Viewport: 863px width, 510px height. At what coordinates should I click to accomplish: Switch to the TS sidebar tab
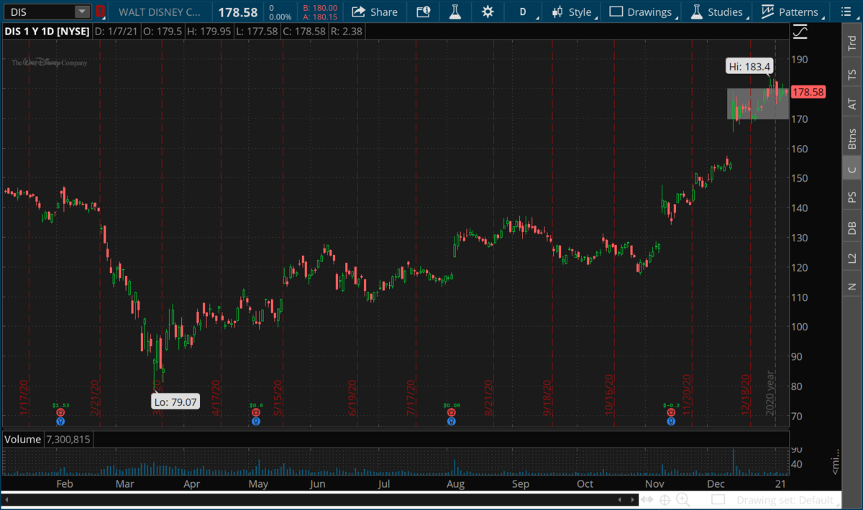click(852, 74)
